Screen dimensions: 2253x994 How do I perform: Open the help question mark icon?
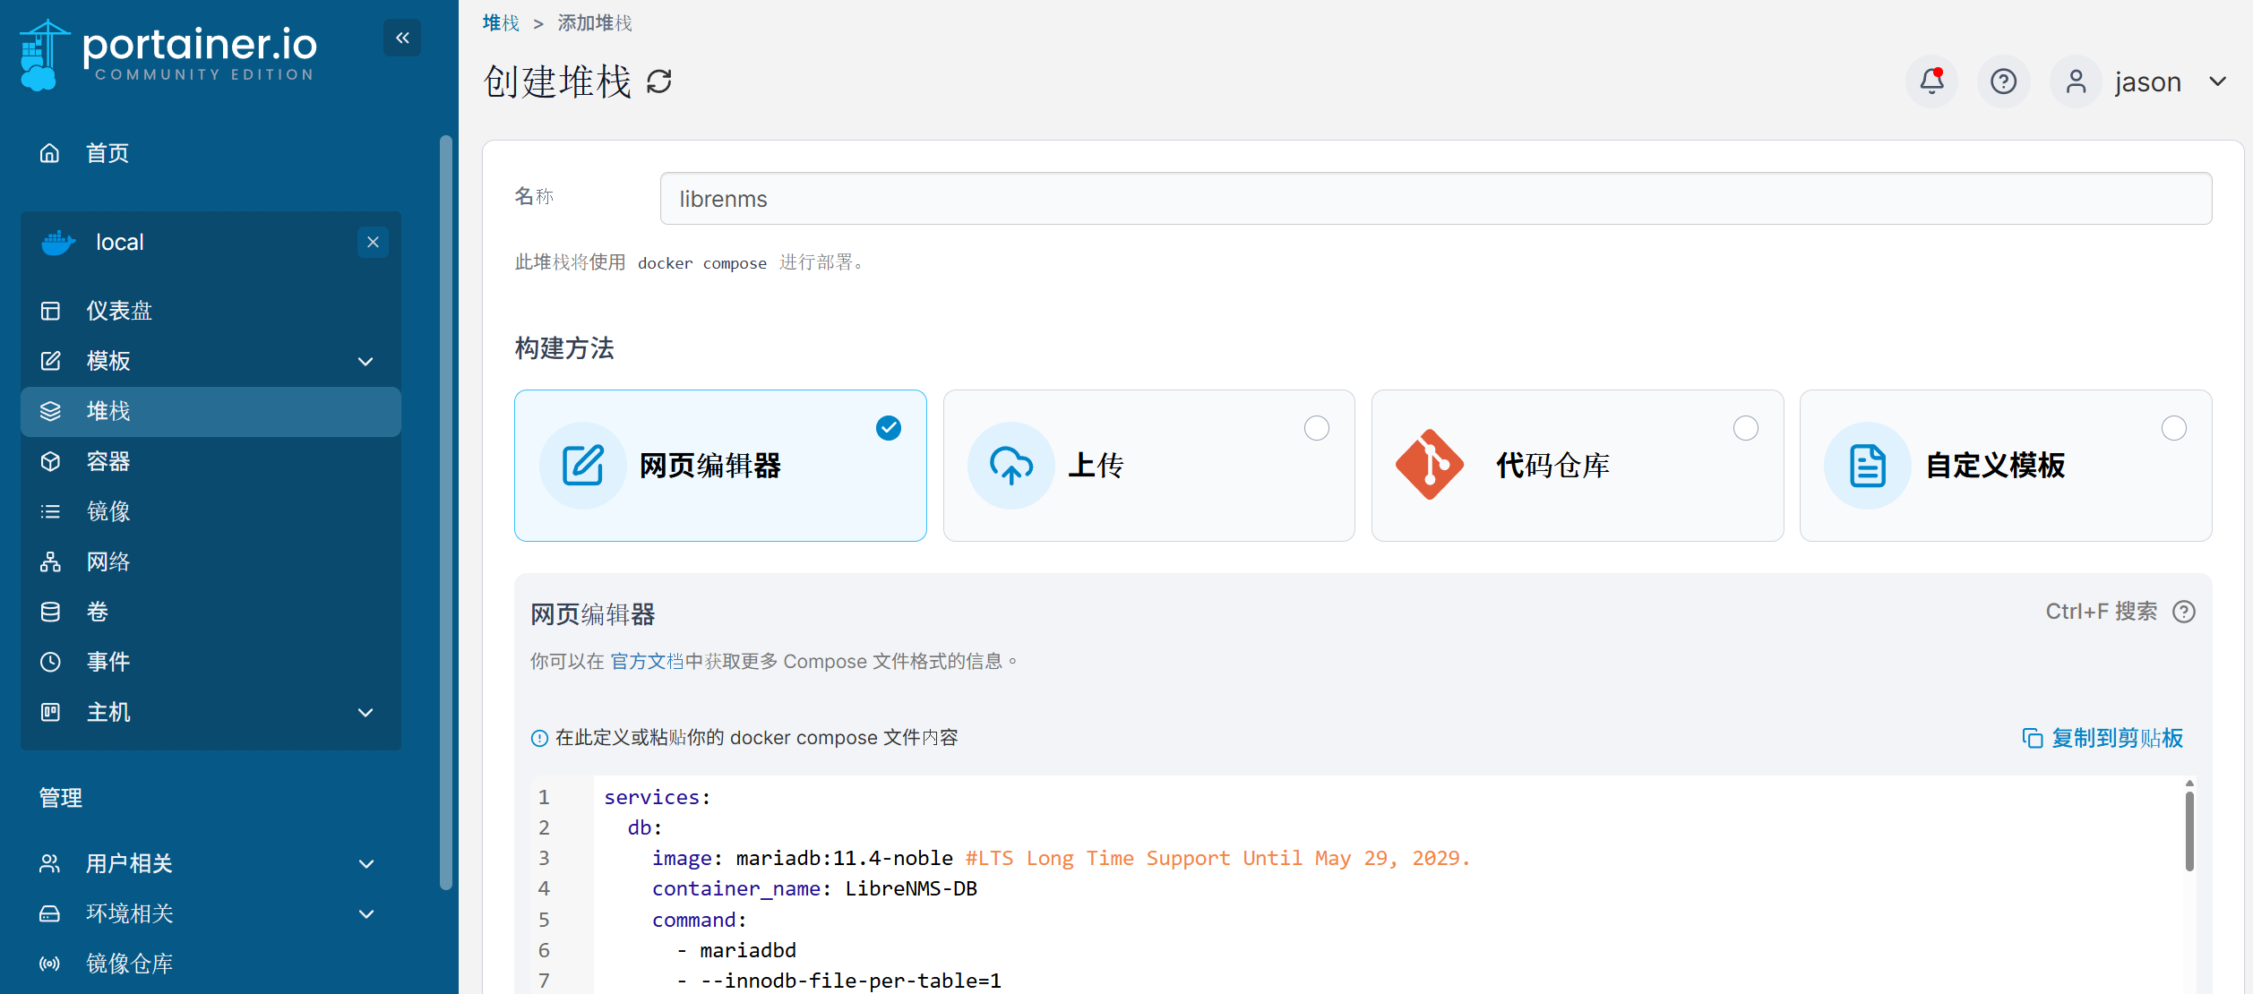2003,81
